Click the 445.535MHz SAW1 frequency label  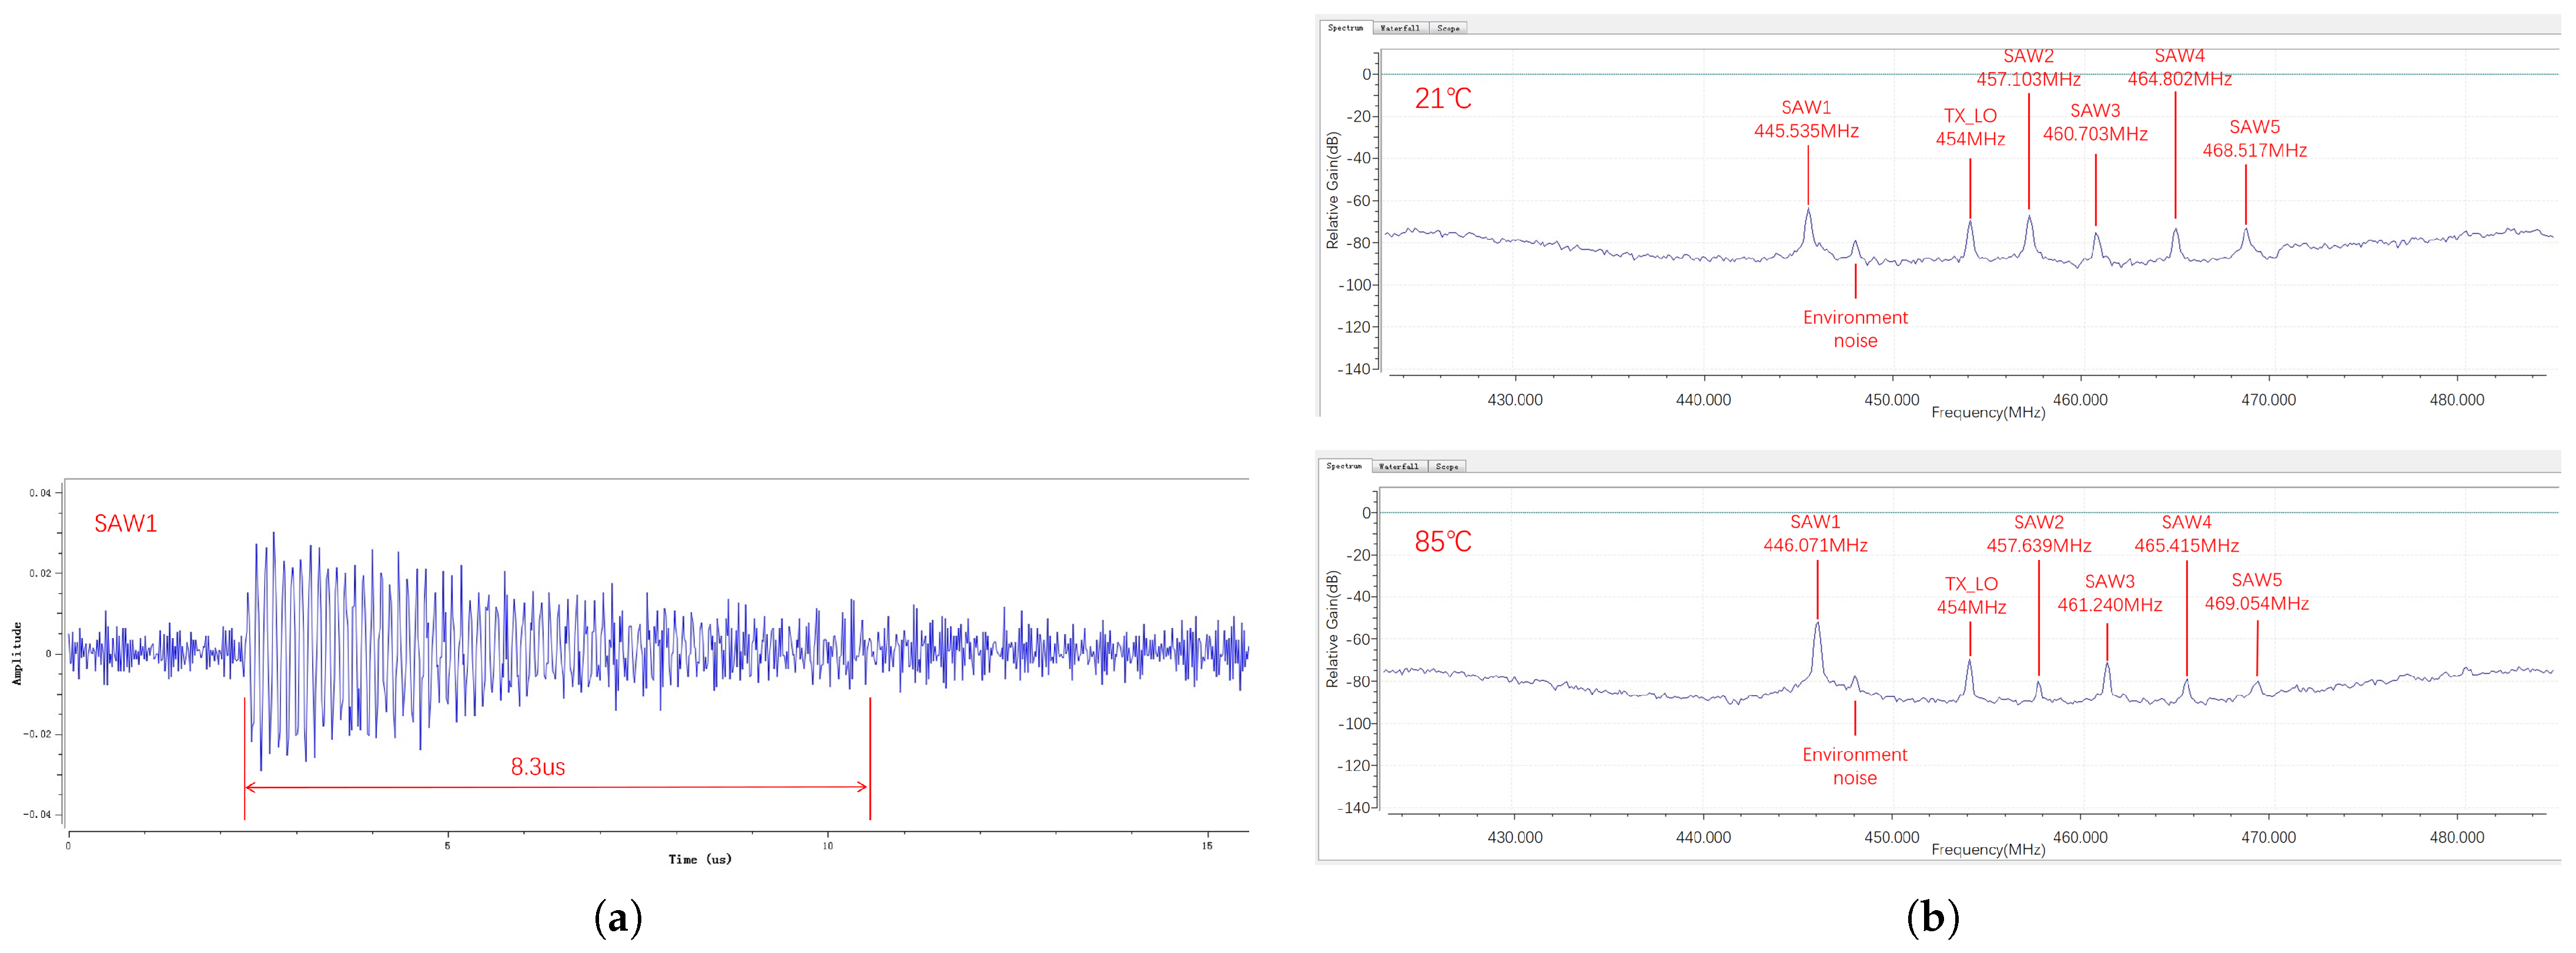[1806, 131]
